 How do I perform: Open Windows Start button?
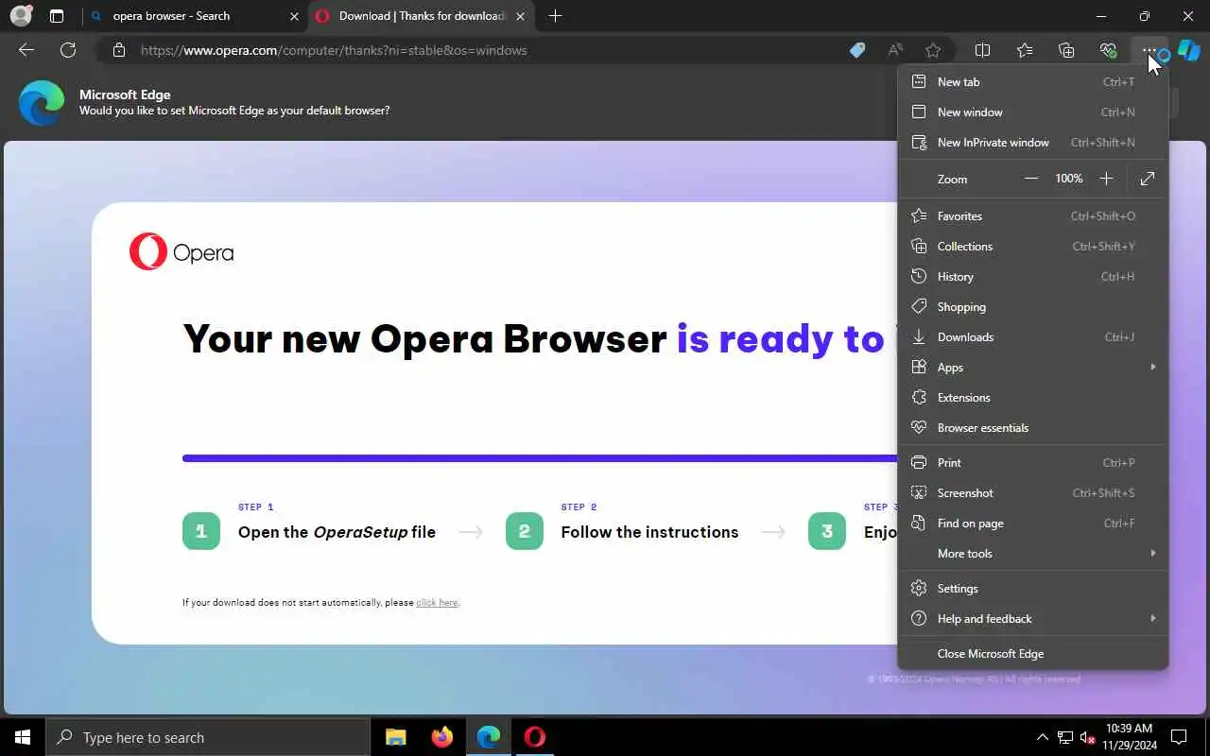23,737
